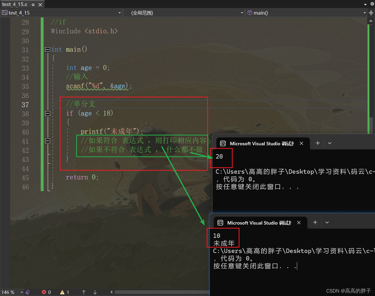Click the purple feedback icon in status bar
Viewport: 375px width, 296px height.
click(x=27, y=292)
